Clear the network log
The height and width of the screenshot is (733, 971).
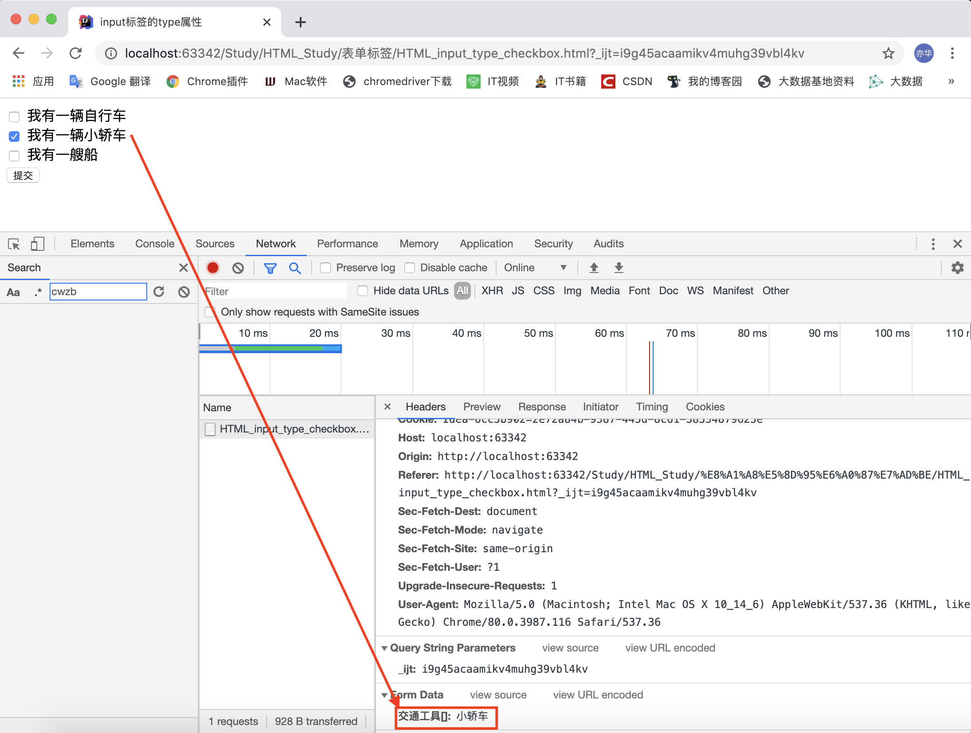pos(238,268)
